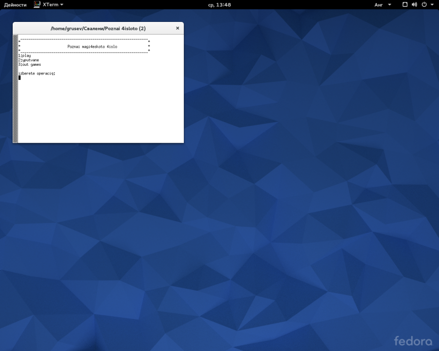Open the clock showing ср, 13:48
439x351 pixels.
pyautogui.click(x=219, y=5)
